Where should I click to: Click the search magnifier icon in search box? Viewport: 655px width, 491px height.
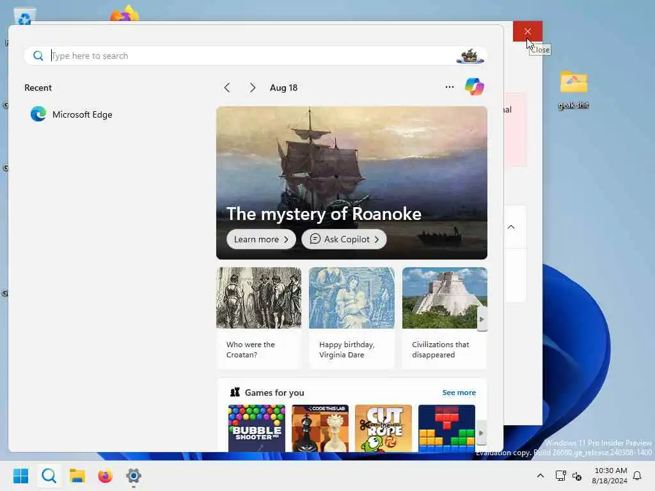pyautogui.click(x=38, y=56)
